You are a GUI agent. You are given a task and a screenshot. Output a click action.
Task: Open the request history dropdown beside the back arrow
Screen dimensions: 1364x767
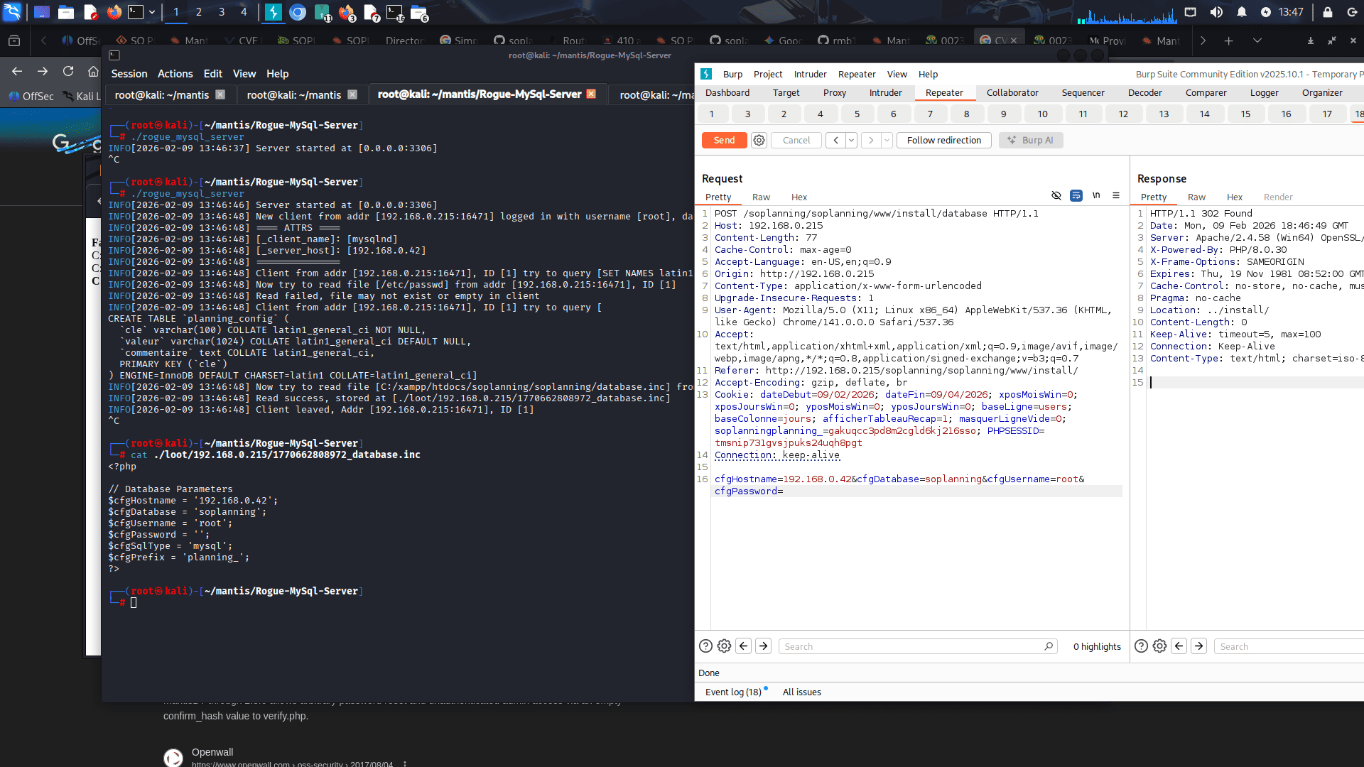pyautogui.click(x=850, y=140)
